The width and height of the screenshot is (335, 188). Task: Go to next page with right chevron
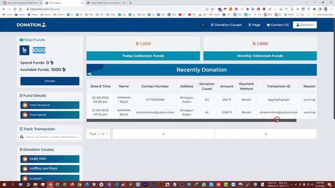(265, 134)
